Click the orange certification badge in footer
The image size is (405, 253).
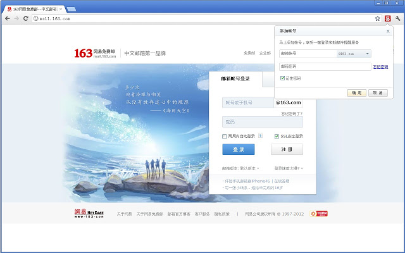tap(319, 214)
